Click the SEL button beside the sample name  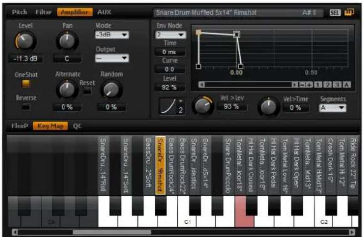click(x=335, y=12)
